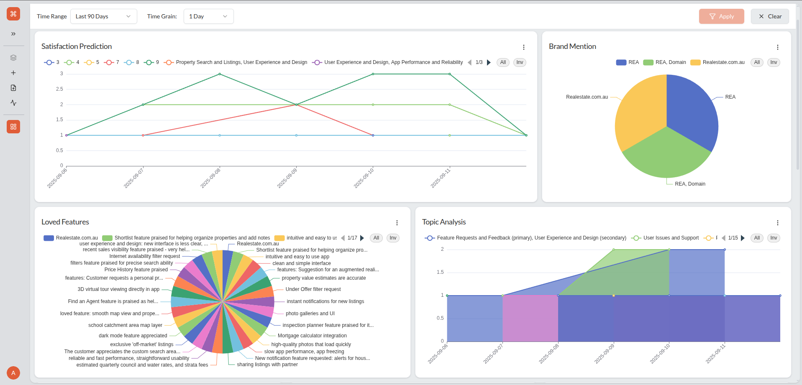Toggle the REA legend entry in Brand Mention
This screenshot has width=802, height=385.
[627, 62]
